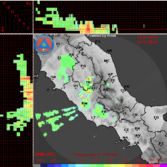The height and width of the screenshot is (167, 167).
Task: Click the LT city label
Action: pos(94,117)
